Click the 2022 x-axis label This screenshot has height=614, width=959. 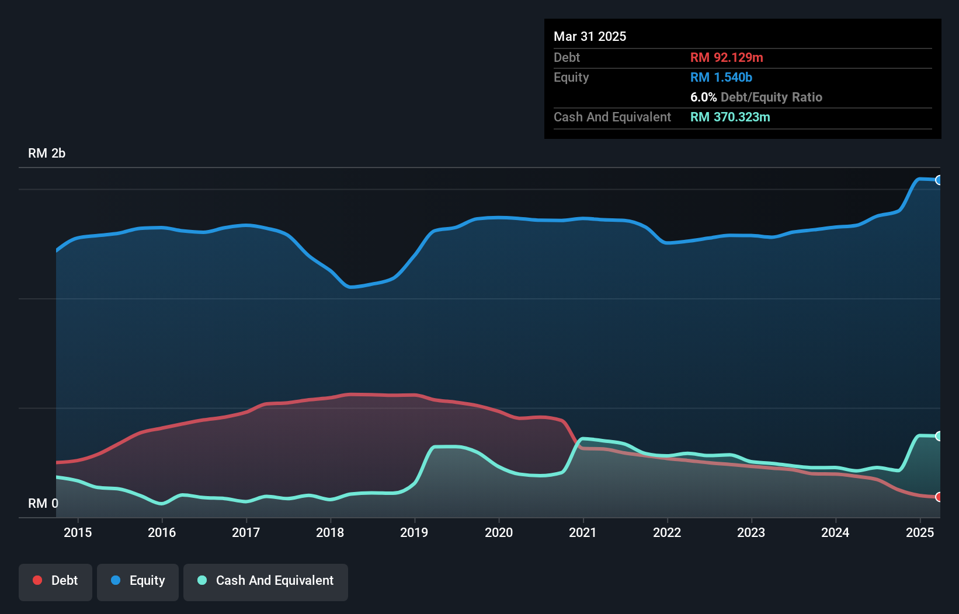(667, 532)
